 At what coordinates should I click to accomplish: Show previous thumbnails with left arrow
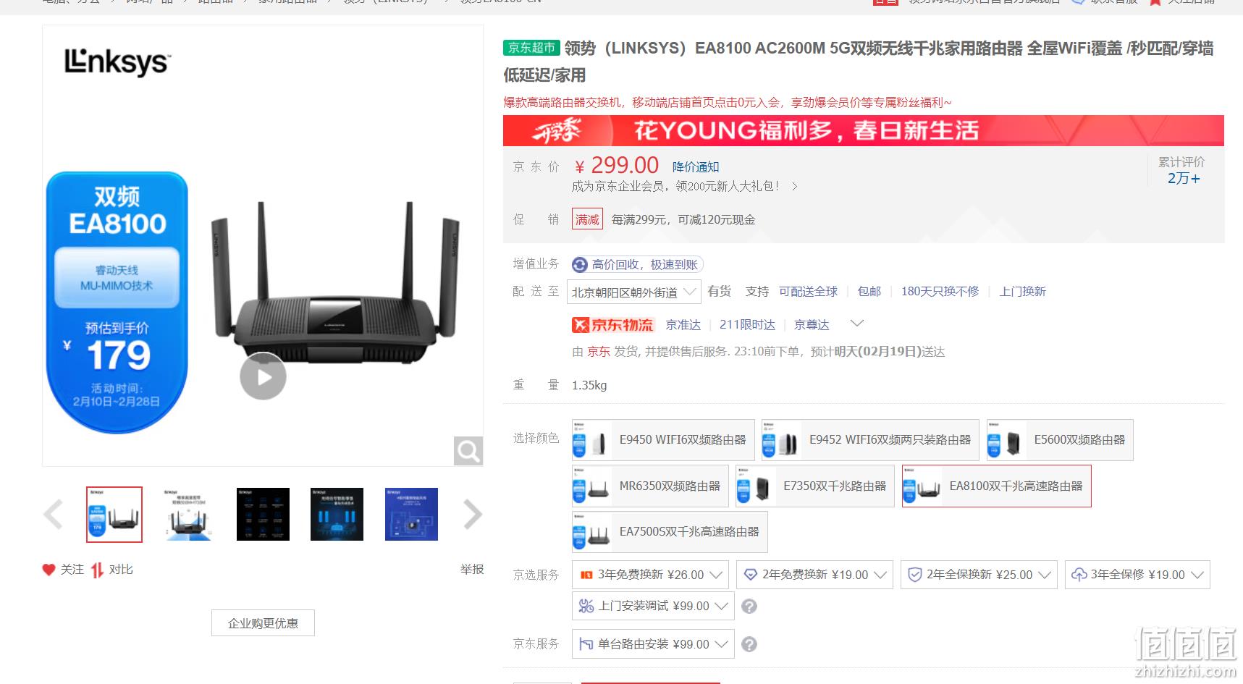click(x=53, y=515)
